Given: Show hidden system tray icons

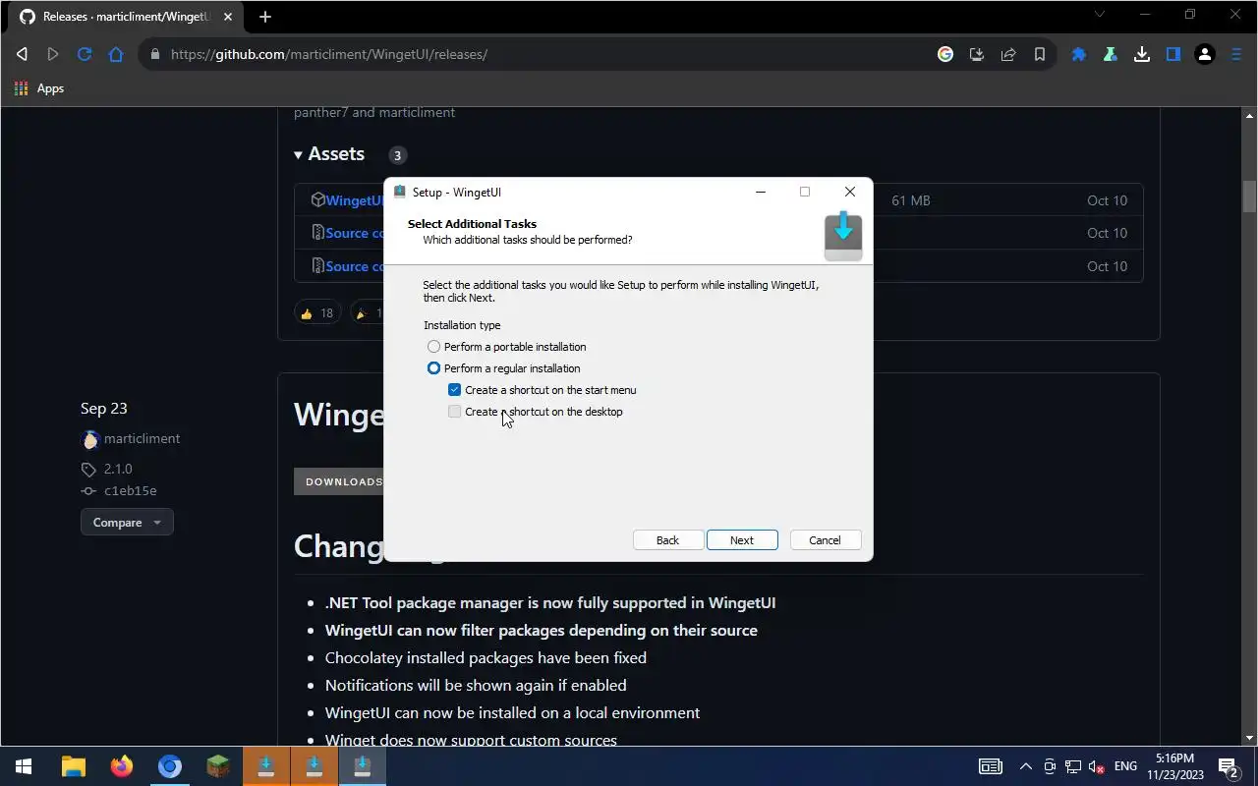Looking at the screenshot, I should (x=1025, y=766).
